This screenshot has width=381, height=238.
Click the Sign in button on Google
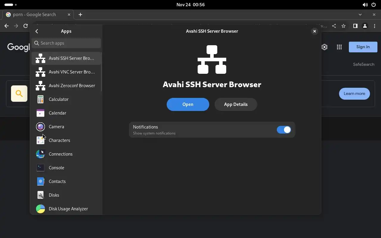click(363, 47)
